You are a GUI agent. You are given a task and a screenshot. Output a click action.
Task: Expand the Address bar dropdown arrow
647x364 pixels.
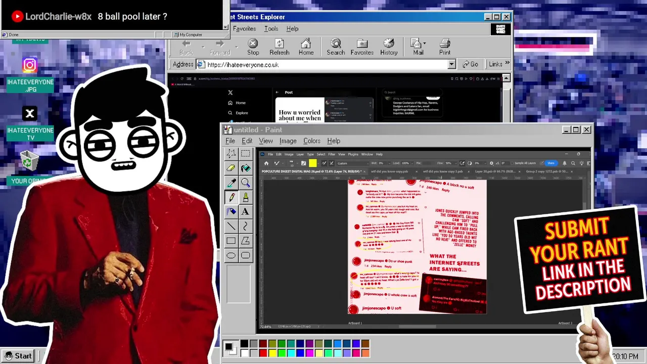[x=451, y=65]
